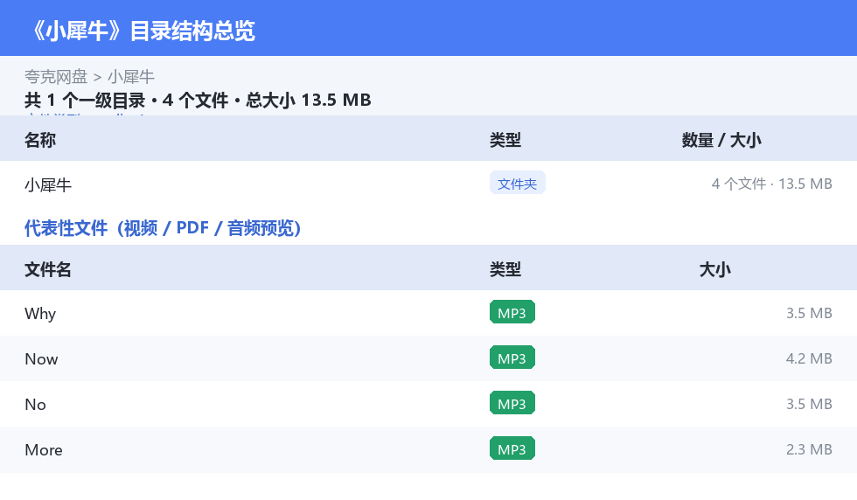Select the 4 个文件 · 13.5 MB cell

(x=771, y=184)
